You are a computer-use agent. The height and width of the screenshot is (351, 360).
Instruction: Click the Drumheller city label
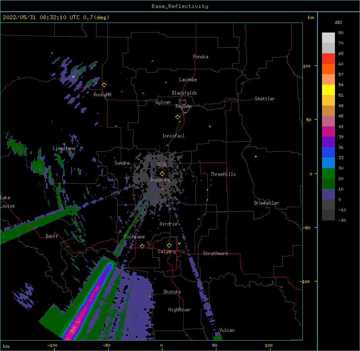(x=266, y=203)
